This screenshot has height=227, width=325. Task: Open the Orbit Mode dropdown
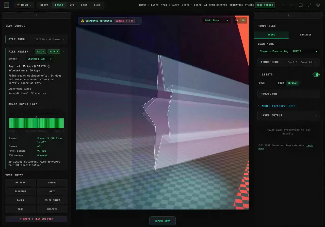(216, 21)
